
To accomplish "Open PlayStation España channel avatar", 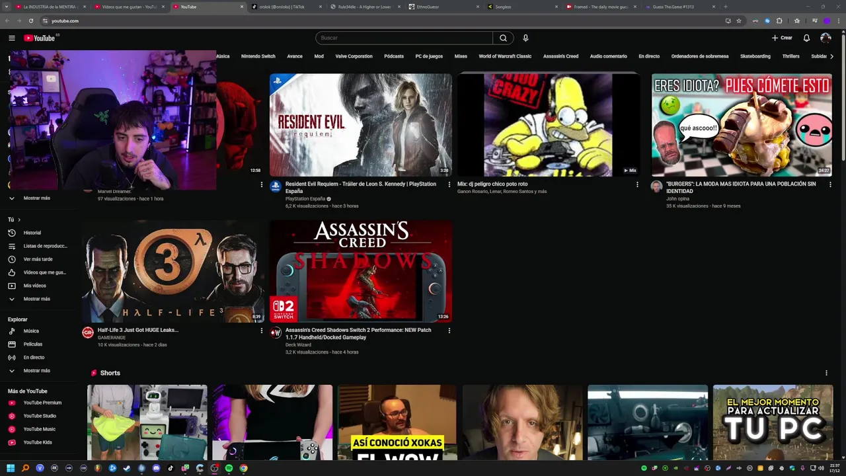I will tap(276, 186).
